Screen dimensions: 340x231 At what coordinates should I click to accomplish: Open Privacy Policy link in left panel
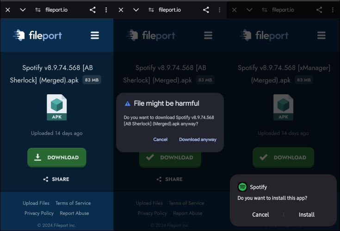[x=39, y=213]
